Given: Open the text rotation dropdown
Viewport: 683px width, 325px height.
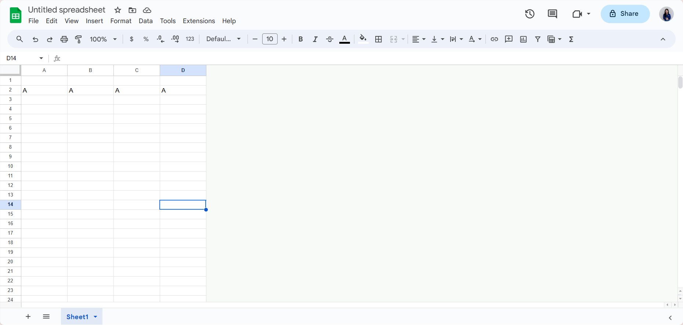Looking at the screenshot, I should coord(475,39).
